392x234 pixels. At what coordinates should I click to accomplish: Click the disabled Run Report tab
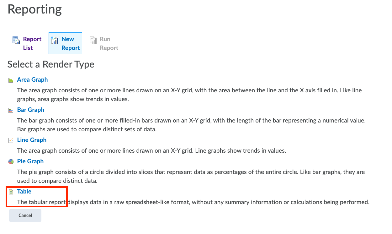tap(109, 43)
